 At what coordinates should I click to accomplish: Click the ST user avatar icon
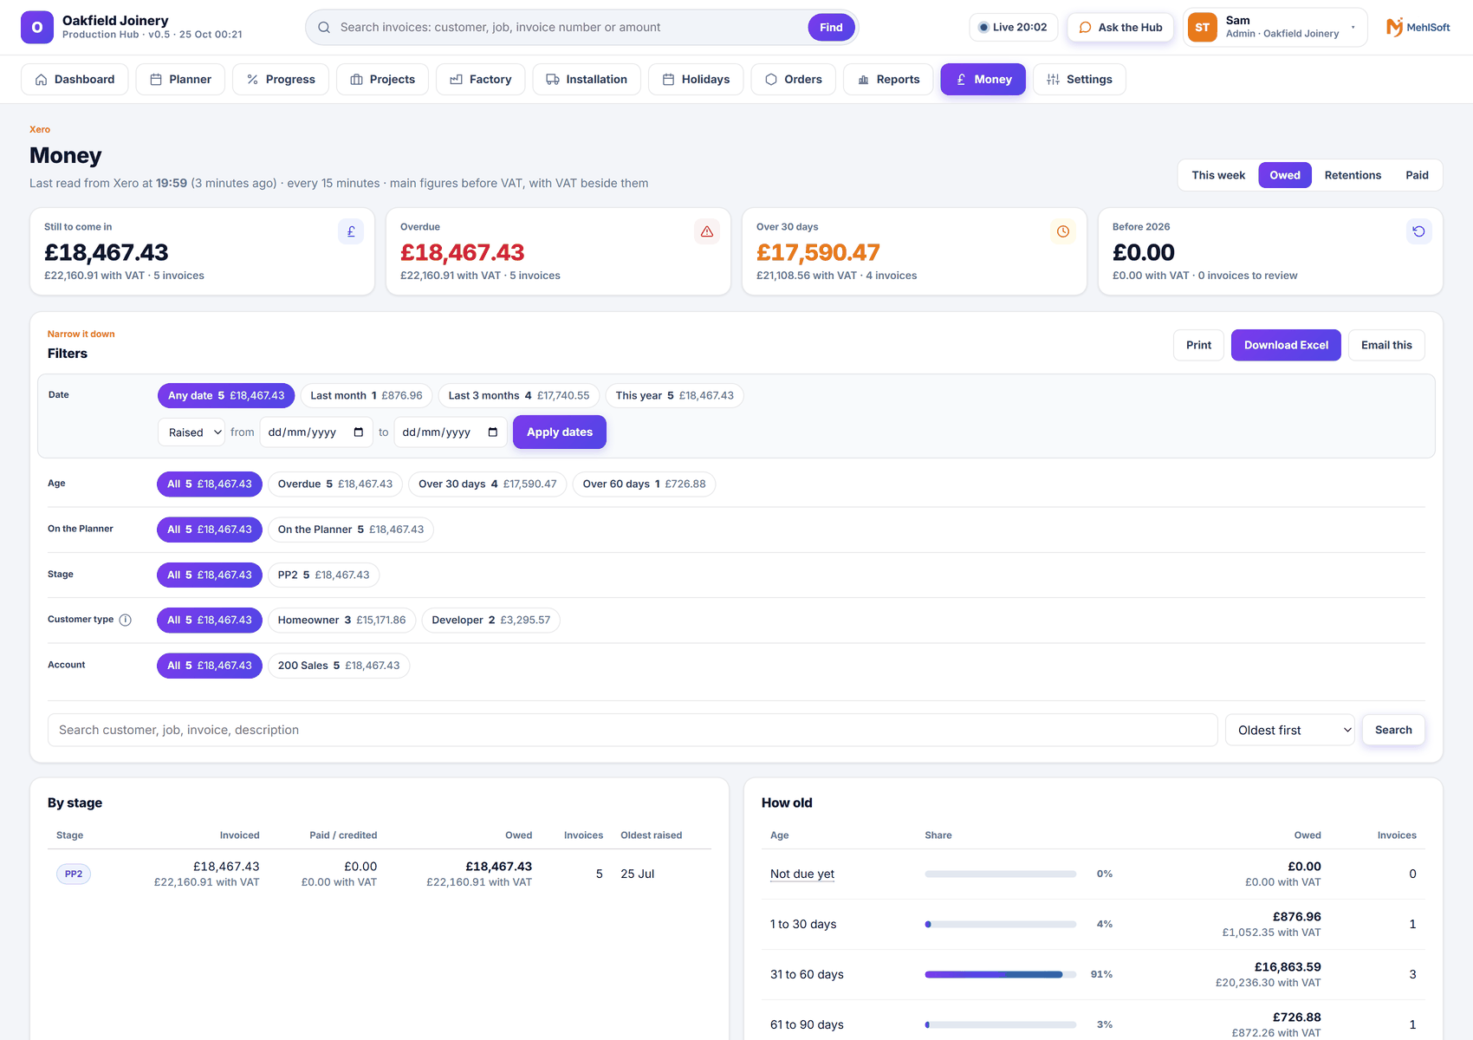[1202, 28]
